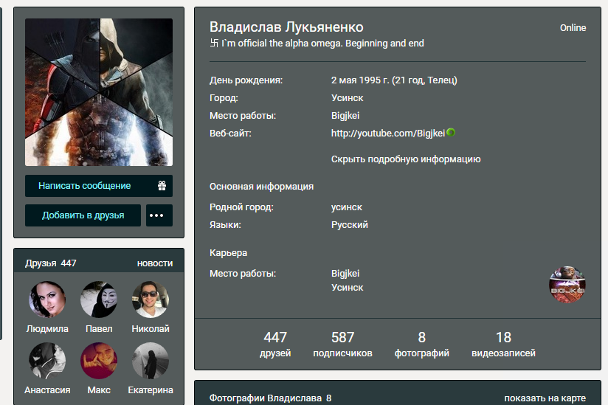The height and width of the screenshot is (405, 608).
Task: Open friend Макс's avatar
Action: click(x=99, y=361)
